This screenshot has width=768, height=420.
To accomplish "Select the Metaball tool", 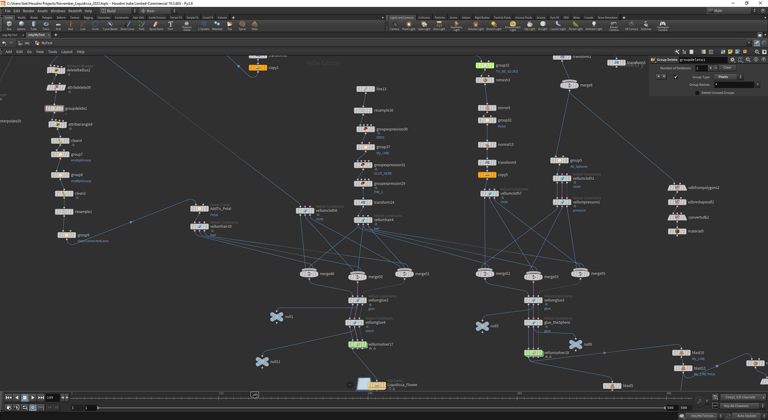I will (x=217, y=26).
